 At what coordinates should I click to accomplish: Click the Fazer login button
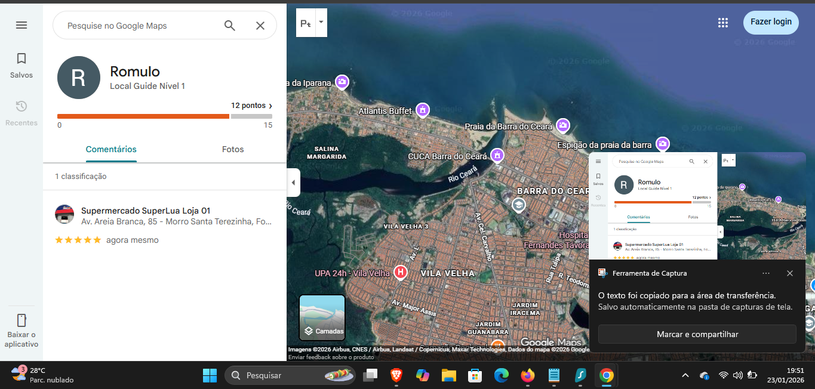(771, 22)
